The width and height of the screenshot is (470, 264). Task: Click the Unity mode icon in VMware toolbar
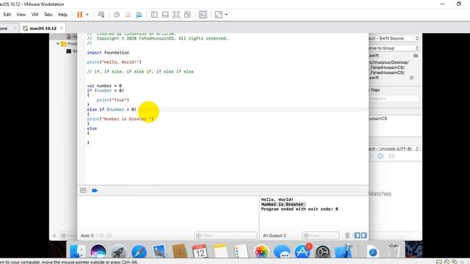pos(187,15)
